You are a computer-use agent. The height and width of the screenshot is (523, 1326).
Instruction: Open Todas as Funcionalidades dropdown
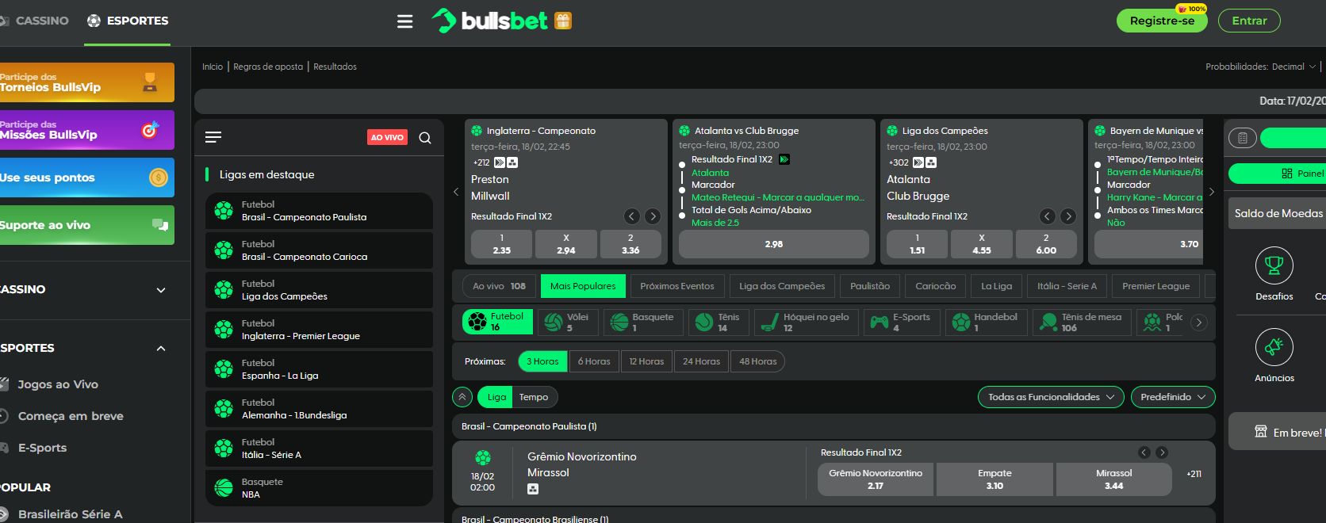coord(1051,397)
